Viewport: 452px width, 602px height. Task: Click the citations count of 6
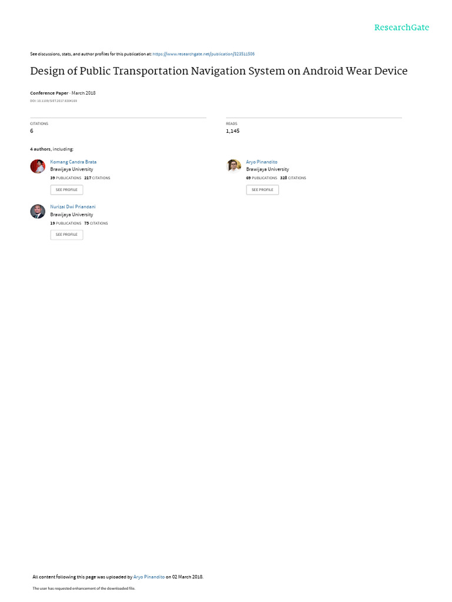32,131
